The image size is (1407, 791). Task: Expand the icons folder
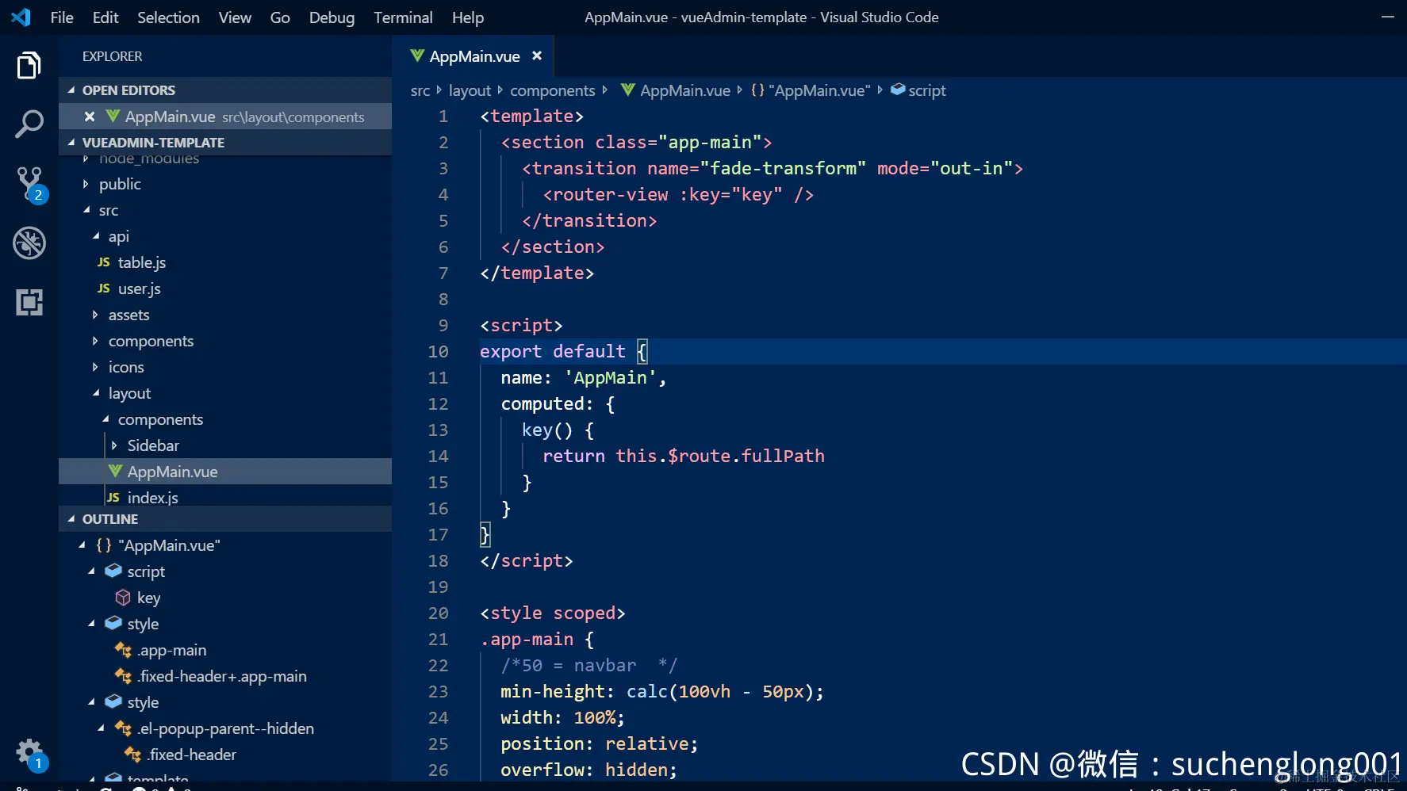225,367
